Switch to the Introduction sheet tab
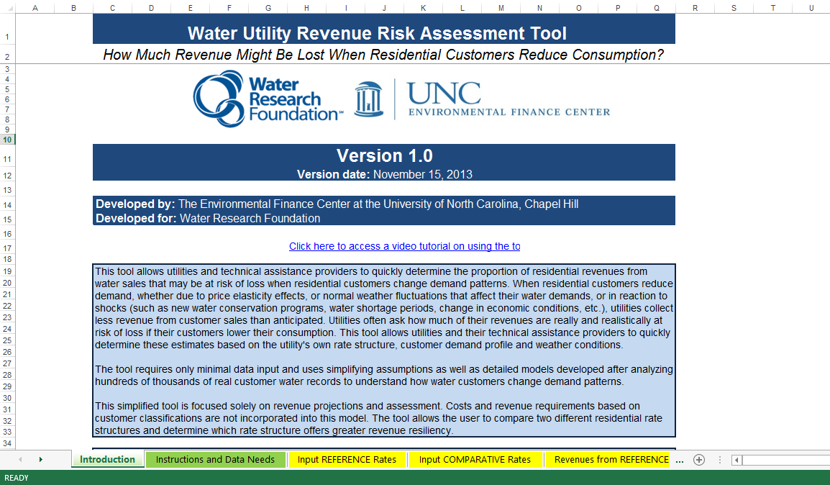Viewport: 830px width, 485px height. point(107,460)
